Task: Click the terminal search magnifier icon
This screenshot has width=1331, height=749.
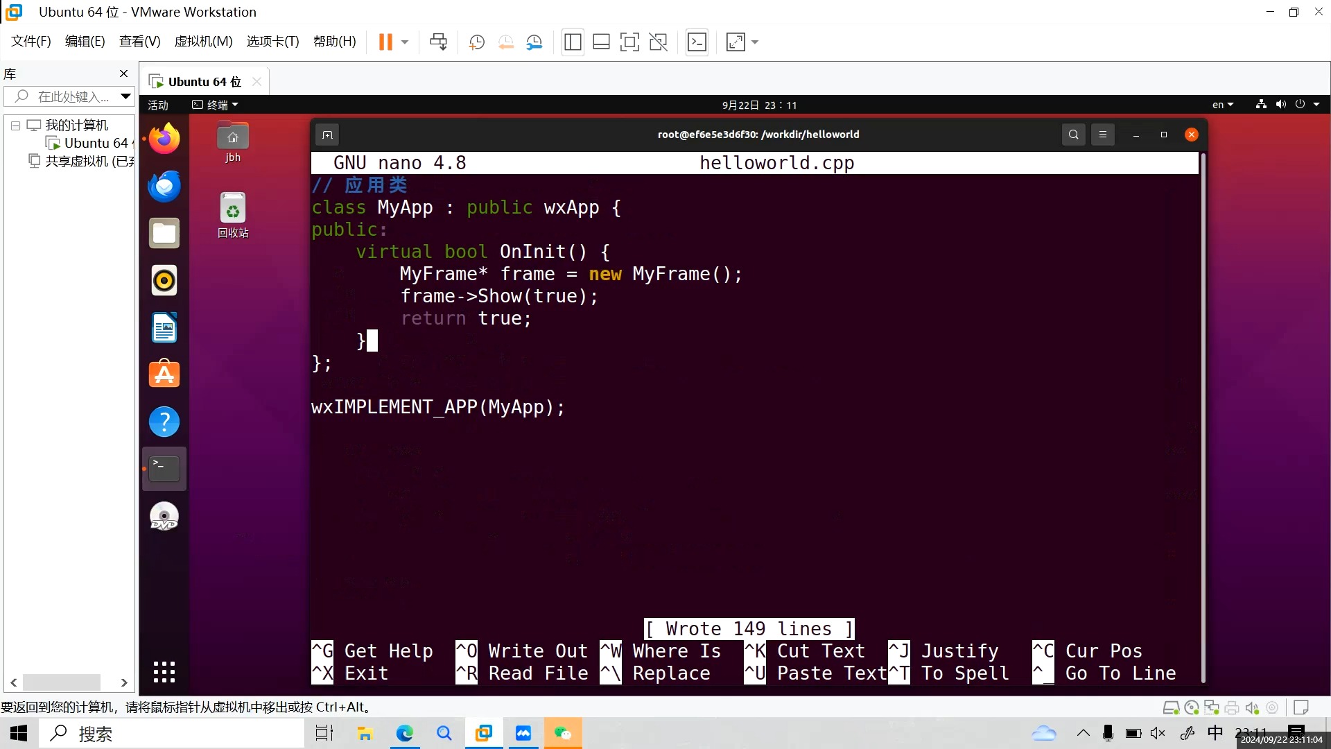Action: point(1073,135)
